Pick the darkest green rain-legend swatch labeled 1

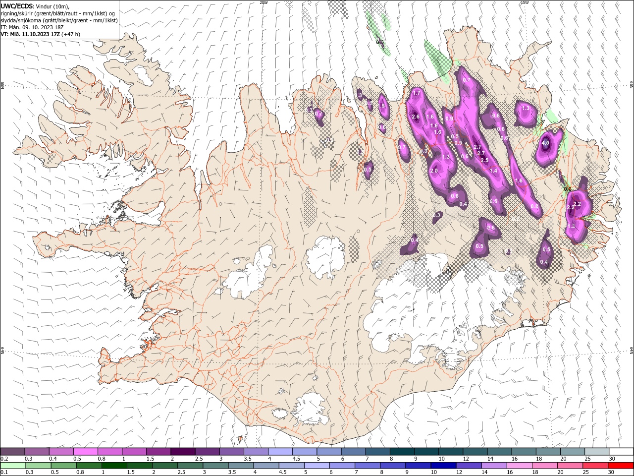pyautogui.click(x=114, y=466)
